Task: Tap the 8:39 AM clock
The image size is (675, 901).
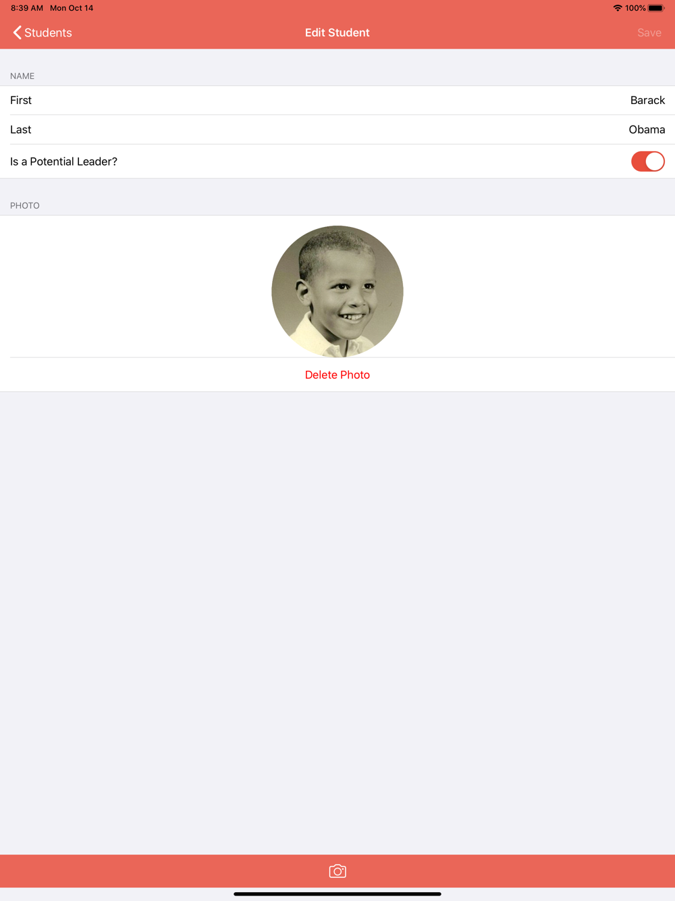Action: [27, 8]
